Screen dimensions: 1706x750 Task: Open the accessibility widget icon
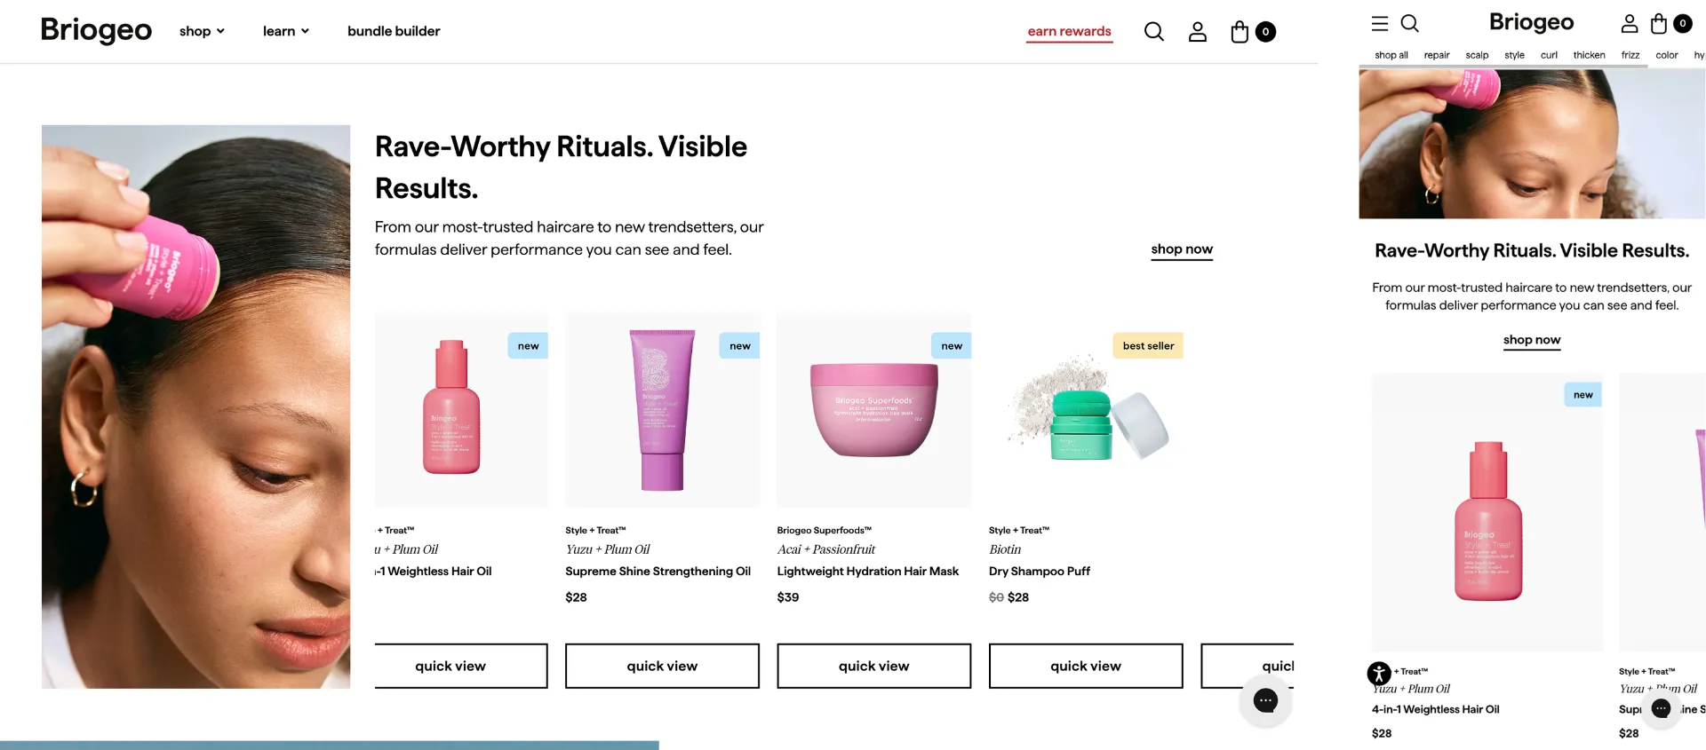click(x=1379, y=674)
